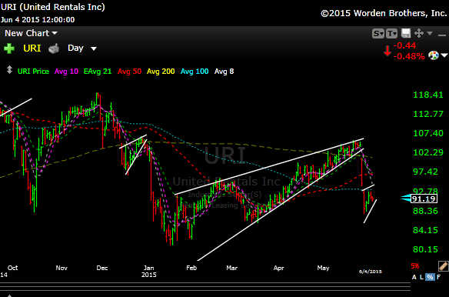Open the color palette icon
The width and height of the screenshot is (449, 297).
coord(434,55)
